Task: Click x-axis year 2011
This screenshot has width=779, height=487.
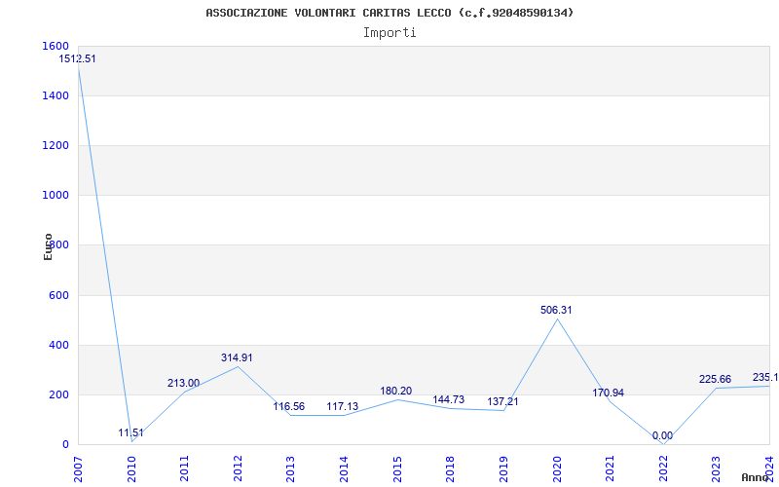Action: pos(184,469)
